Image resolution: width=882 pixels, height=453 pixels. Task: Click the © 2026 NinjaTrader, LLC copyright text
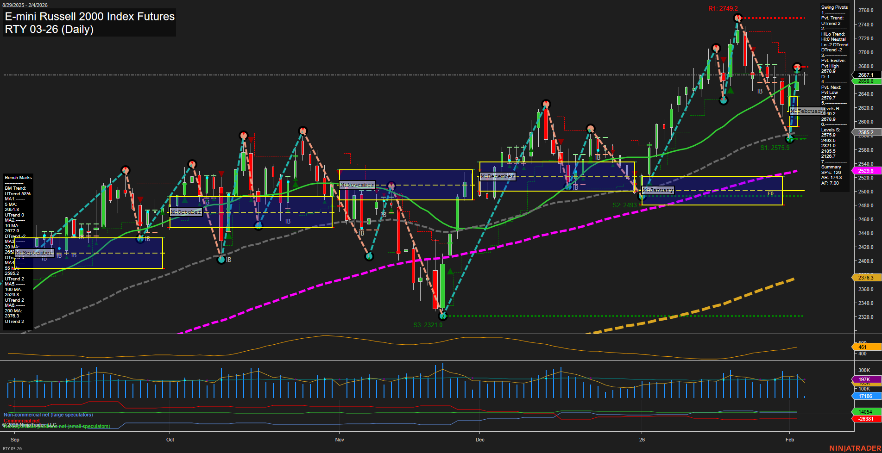pos(30,424)
